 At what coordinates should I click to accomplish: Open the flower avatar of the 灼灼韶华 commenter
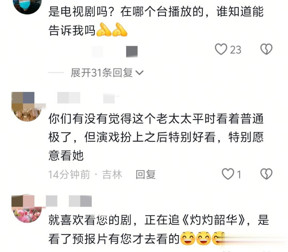point(27,209)
